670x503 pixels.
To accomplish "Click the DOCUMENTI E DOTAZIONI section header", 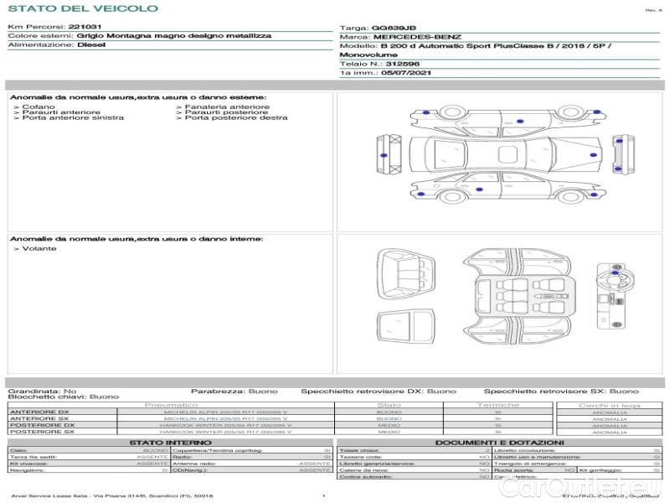I will point(499,442).
